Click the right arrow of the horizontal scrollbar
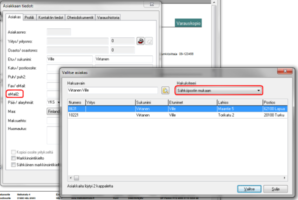The width and height of the screenshot is (298, 200). point(284,178)
